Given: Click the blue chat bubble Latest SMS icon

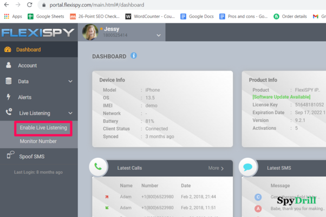Looking at the screenshot, I should (x=247, y=167).
